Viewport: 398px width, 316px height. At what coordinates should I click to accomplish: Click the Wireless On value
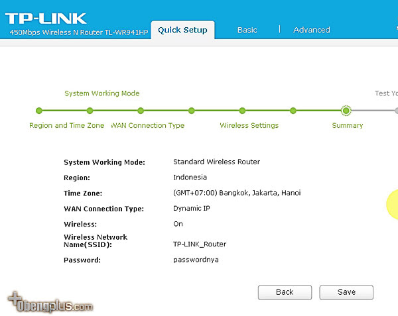tap(178, 224)
